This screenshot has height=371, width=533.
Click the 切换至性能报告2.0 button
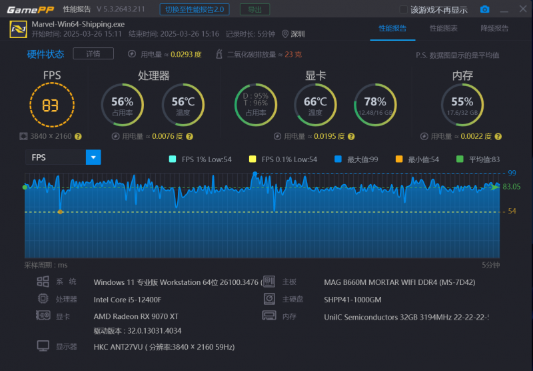[x=195, y=9]
